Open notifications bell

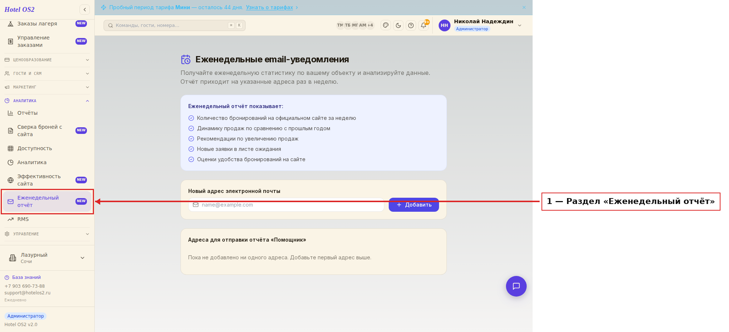(x=423, y=25)
